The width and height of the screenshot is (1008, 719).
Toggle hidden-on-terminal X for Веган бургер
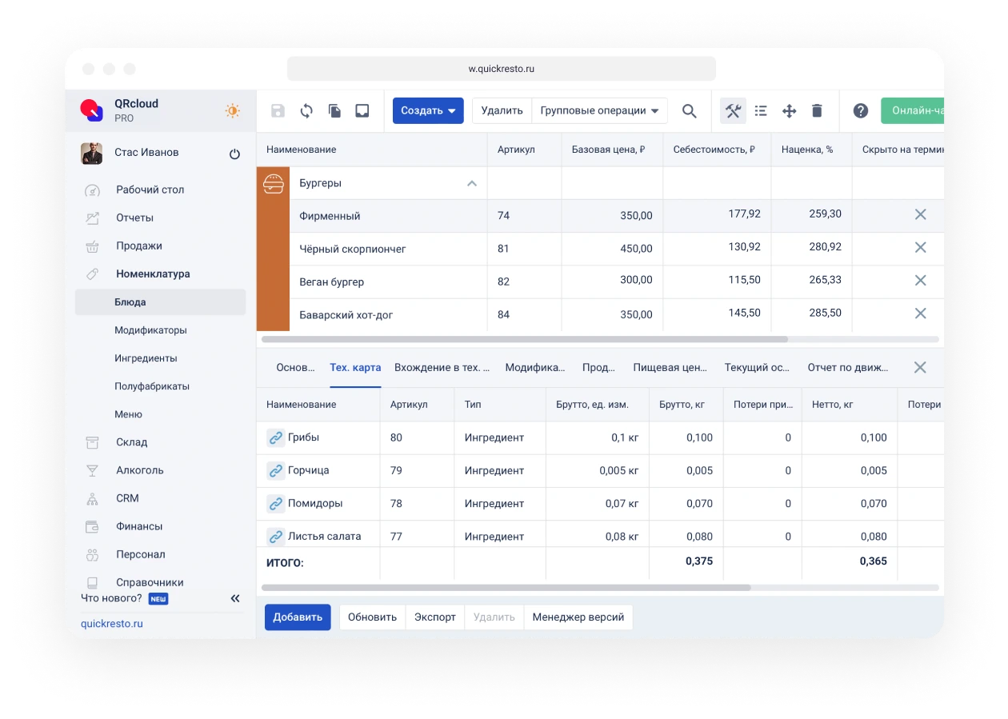pos(920,281)
